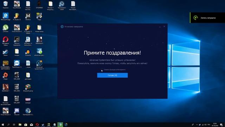This screenshot has height=127, width=225.
Task: Open the Mail app from taskbar
Action: click(31, 125)
